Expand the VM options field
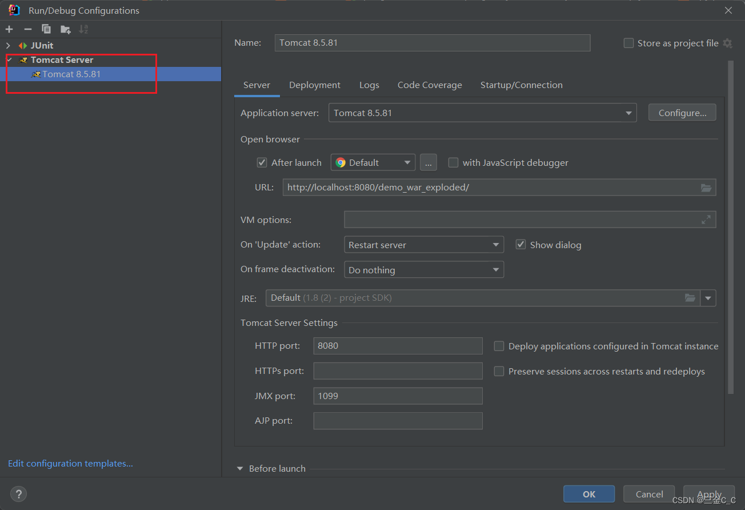 (706, 219)
